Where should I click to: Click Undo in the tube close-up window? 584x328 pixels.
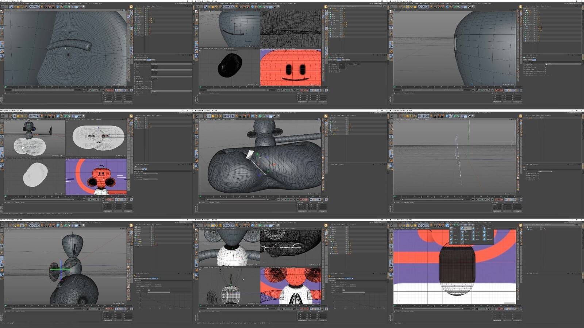[3, 7]
